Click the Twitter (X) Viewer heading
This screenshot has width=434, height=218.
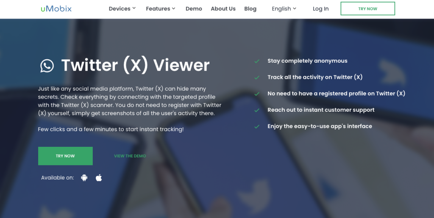coord(135,65)
